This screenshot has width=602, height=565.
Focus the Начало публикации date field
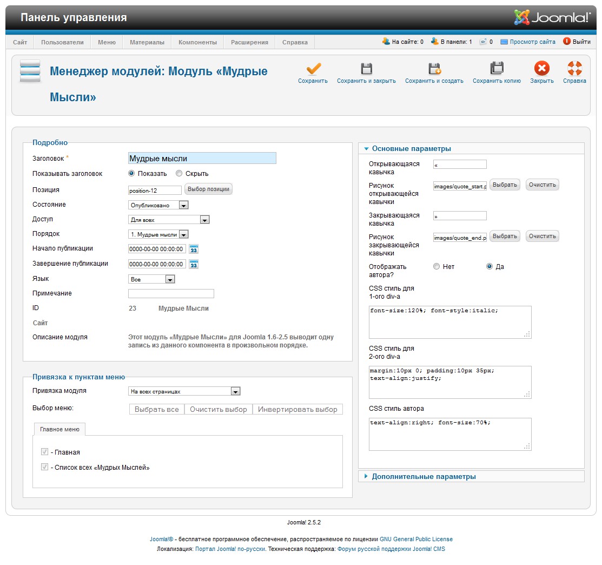(157, 249)
